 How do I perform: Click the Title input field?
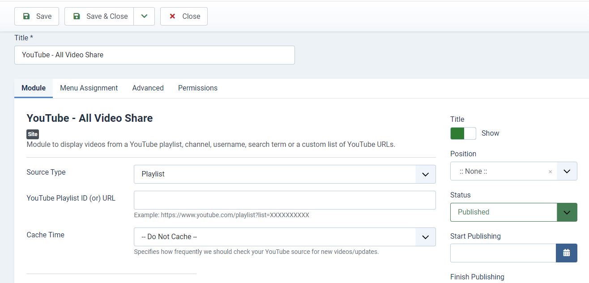(154, 55)
